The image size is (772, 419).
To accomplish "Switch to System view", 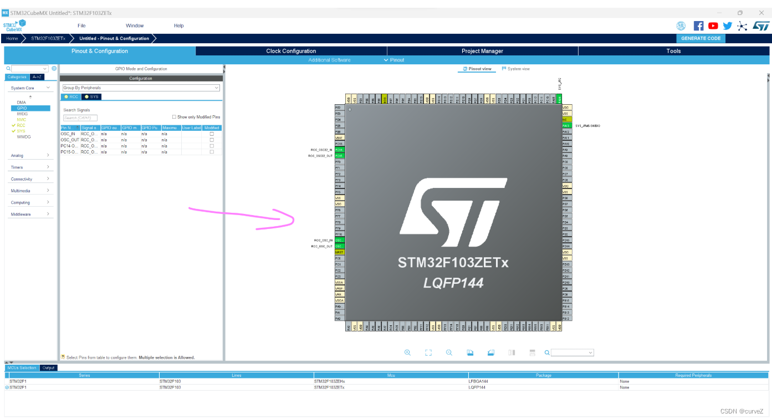I will click(x=515, y=69).
